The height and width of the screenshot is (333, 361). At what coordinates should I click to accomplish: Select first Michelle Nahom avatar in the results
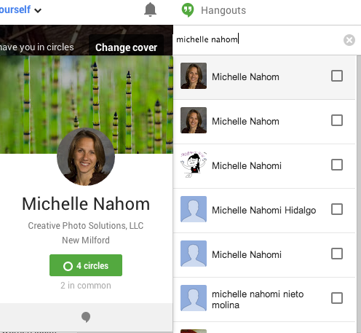pyautogui.click(x=194, y=76)
